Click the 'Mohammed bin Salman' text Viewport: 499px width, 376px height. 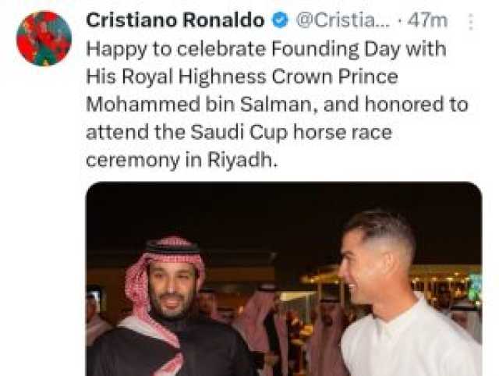(200, 105)
